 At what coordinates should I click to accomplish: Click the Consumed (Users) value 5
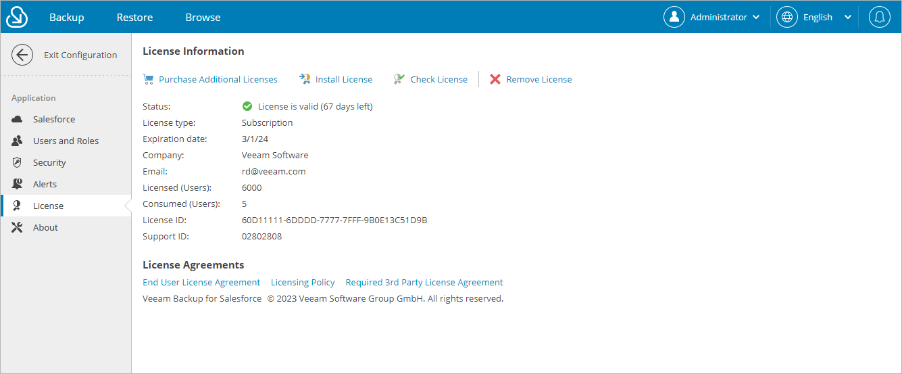coord(245,204)
